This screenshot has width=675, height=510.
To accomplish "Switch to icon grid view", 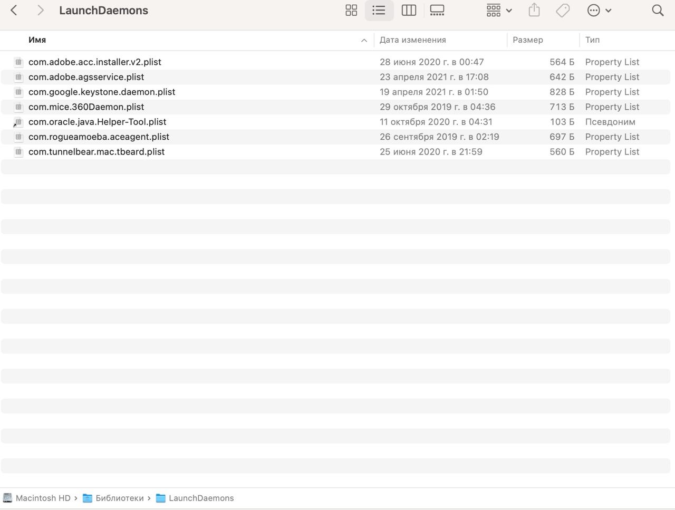I will tap(351, 10).
